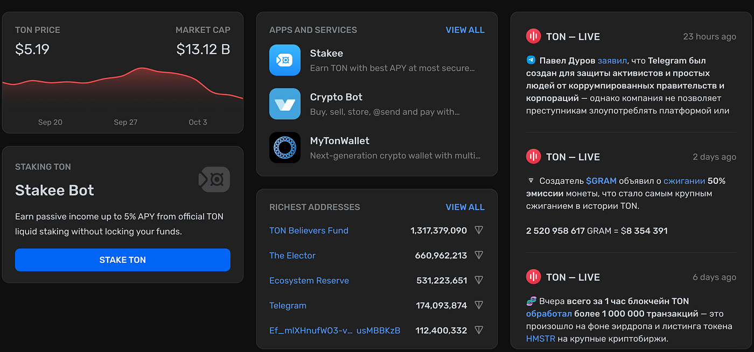Click the 23 hours ago timestamp
The width and height of the screenshot is (754, 352).
(709, 37)
